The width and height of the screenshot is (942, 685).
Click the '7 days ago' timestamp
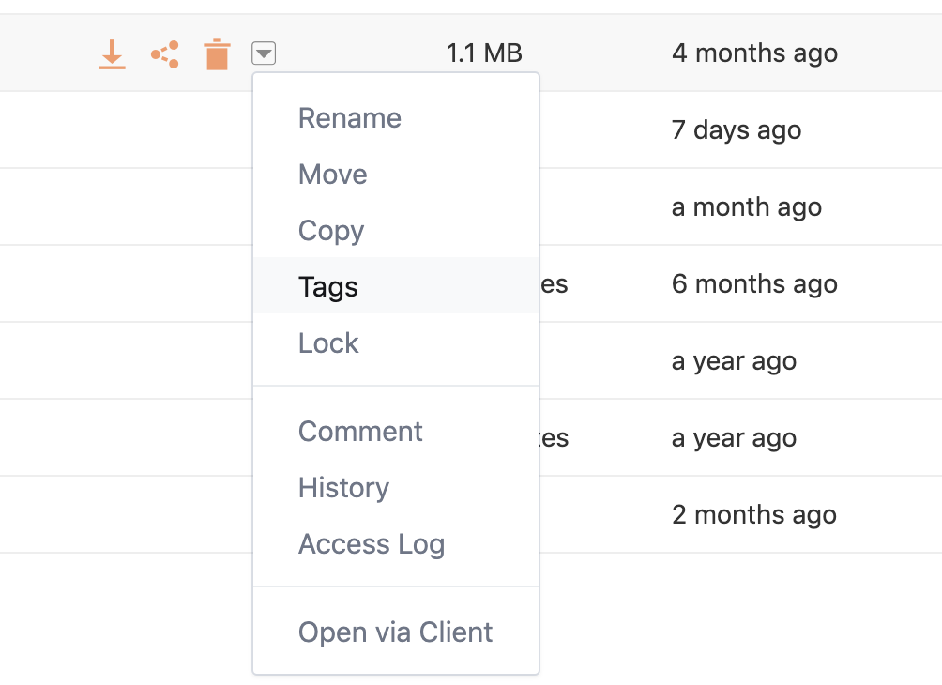pyautogui.click(x=737, y=130)
